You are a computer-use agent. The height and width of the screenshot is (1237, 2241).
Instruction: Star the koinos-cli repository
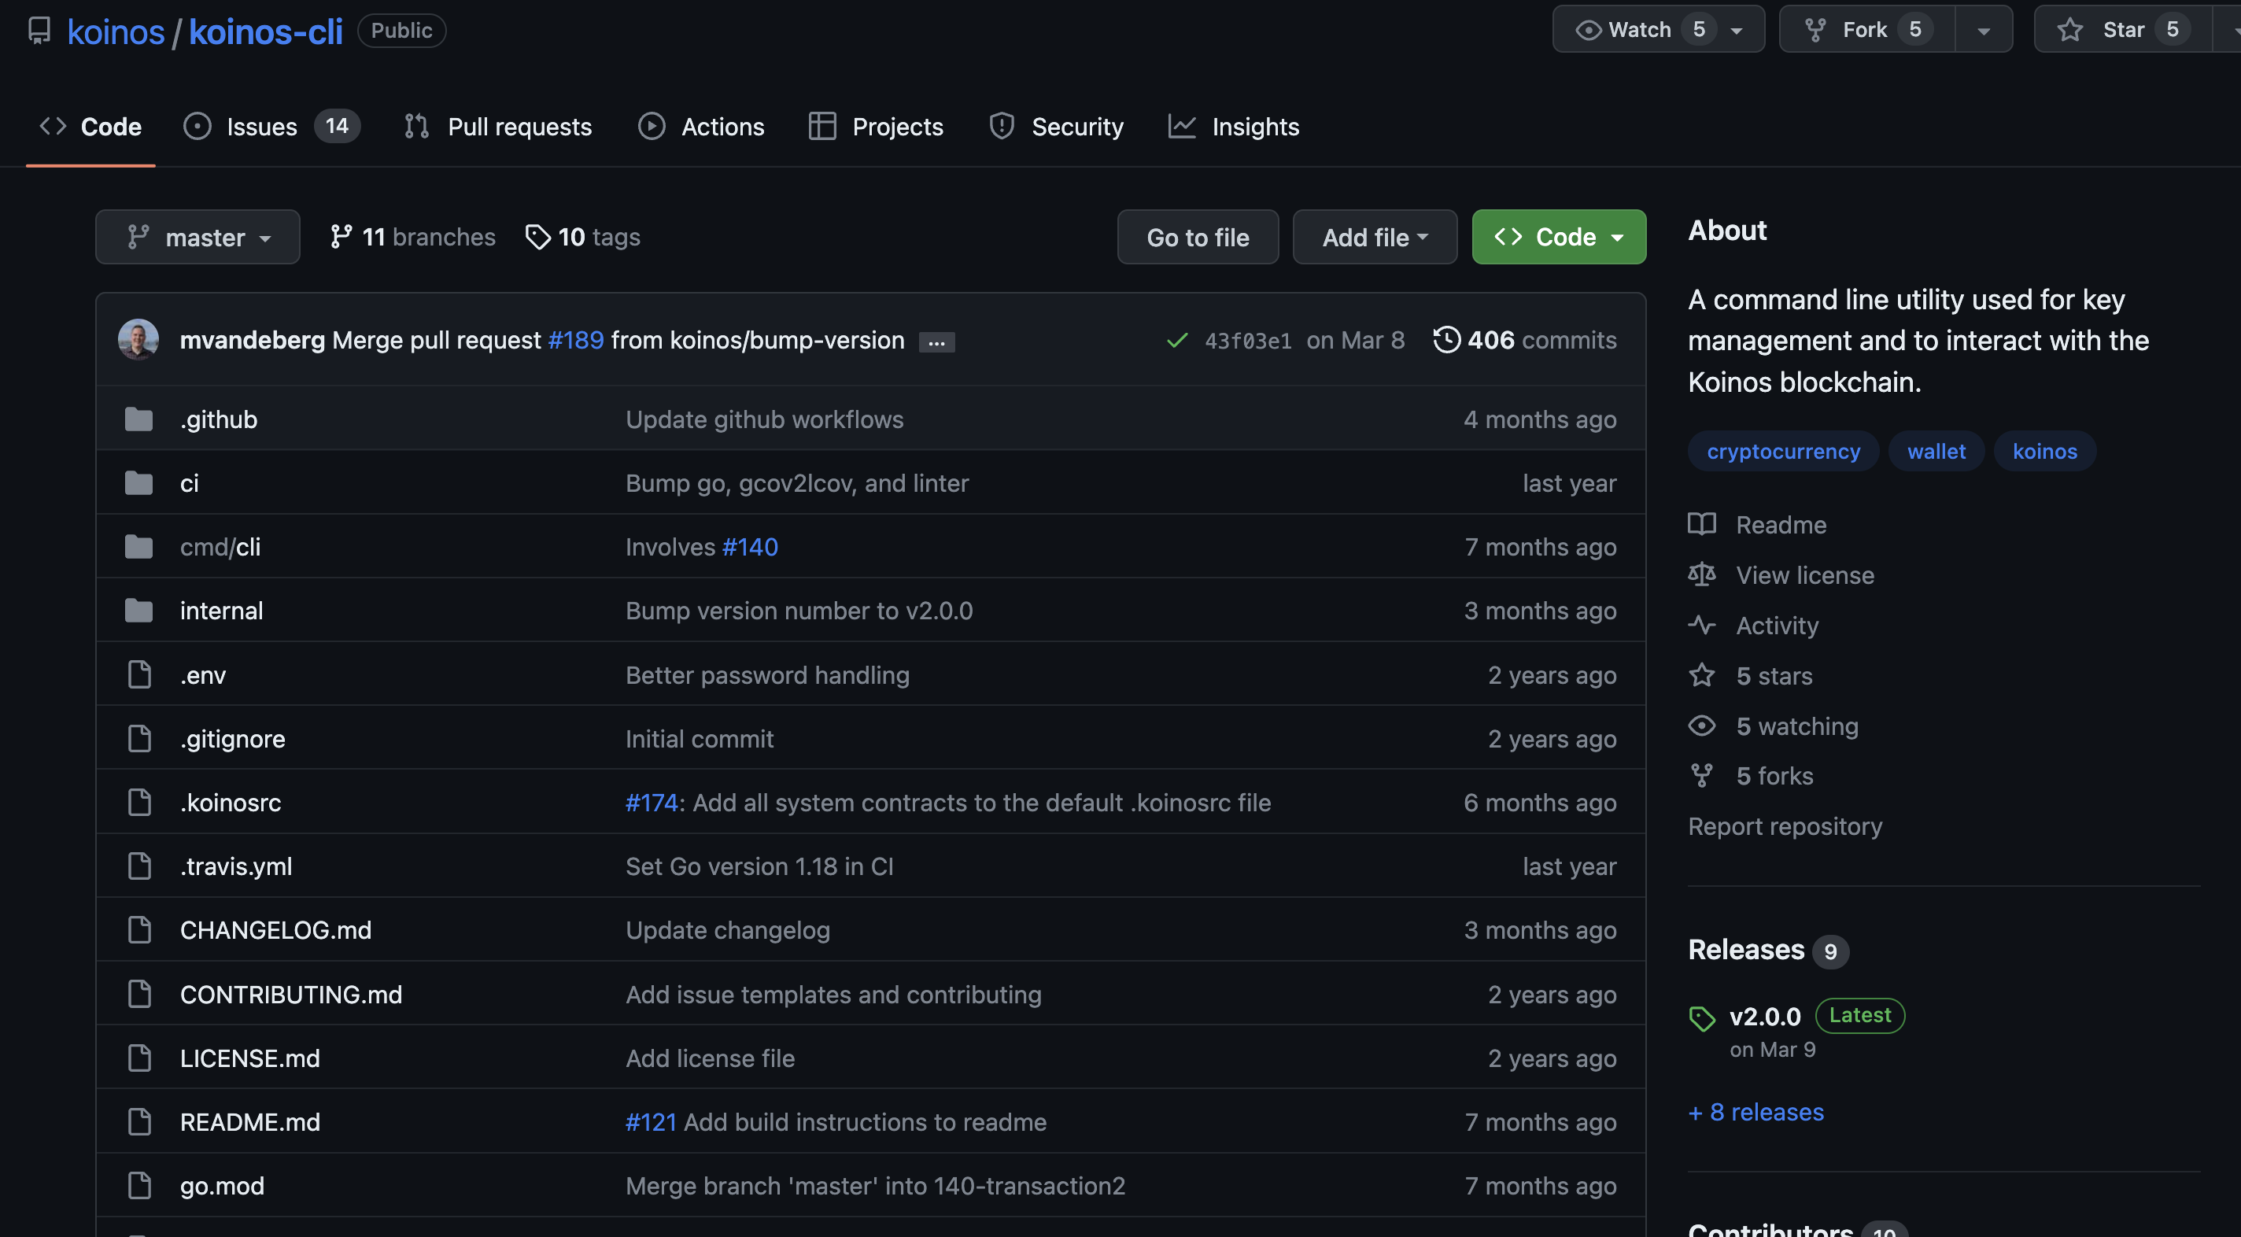coord(2123,30)
